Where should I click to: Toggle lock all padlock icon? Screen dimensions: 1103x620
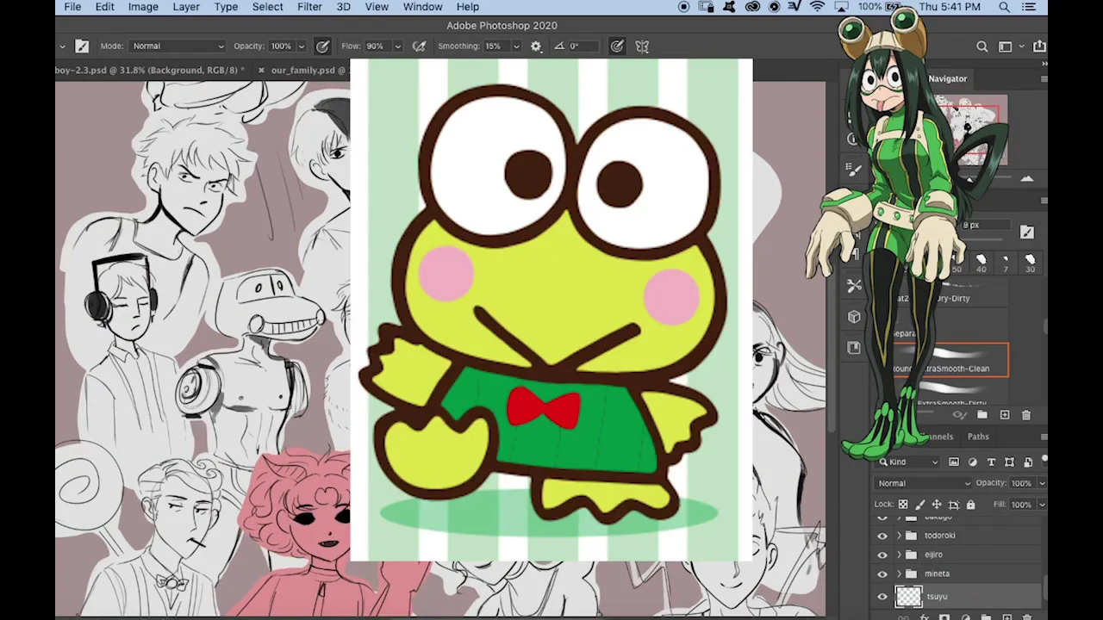(x=970, y=505)
